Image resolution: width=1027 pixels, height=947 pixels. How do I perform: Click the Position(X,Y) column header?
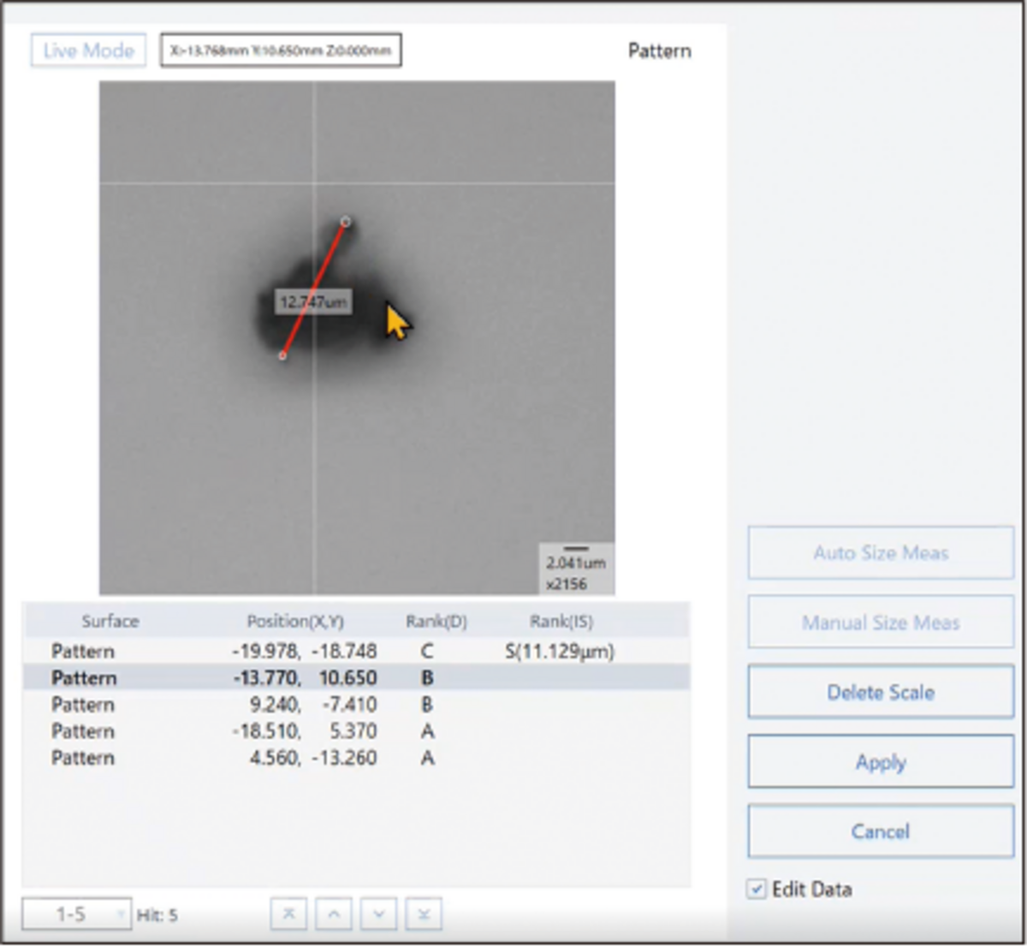point(295,622)
